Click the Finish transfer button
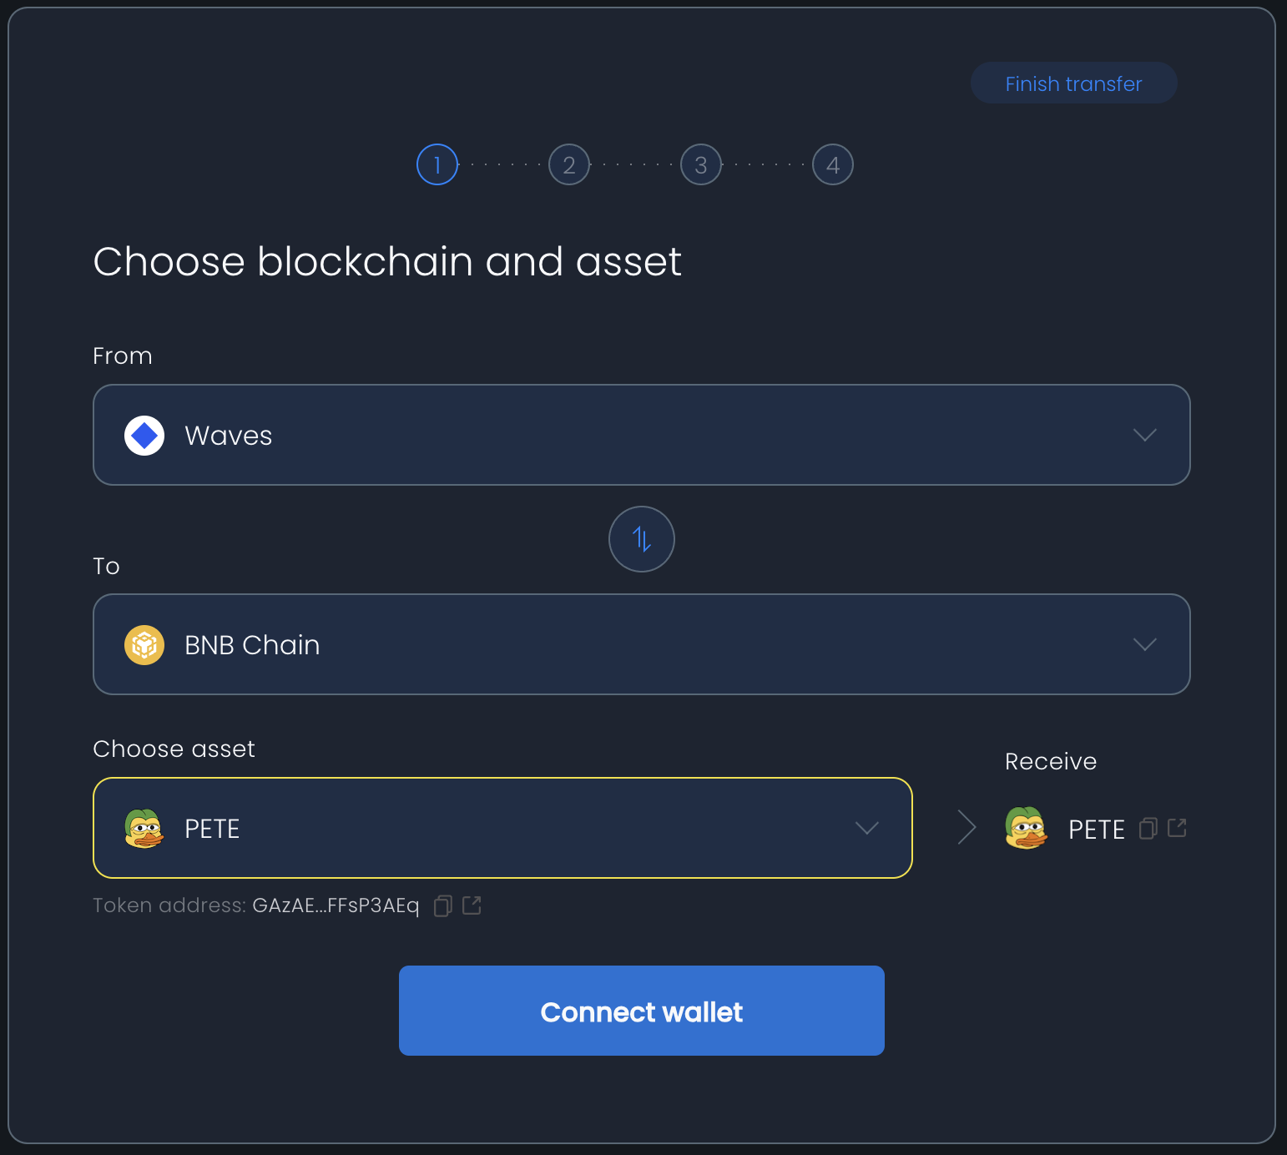 tap(1073, 83)
